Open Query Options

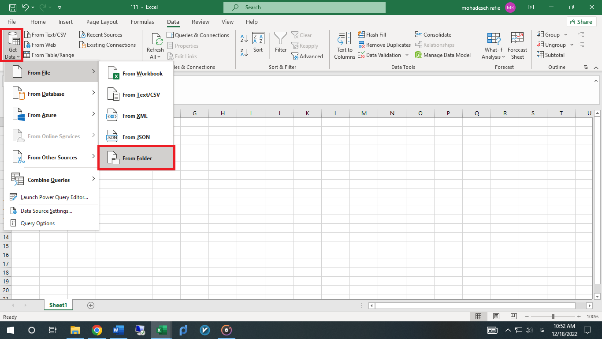[x=52, y=223]
